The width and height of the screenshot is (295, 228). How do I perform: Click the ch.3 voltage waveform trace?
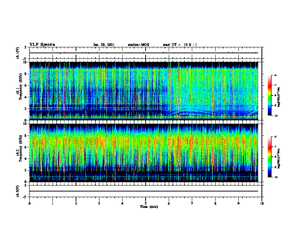click(x=143, y=191)
